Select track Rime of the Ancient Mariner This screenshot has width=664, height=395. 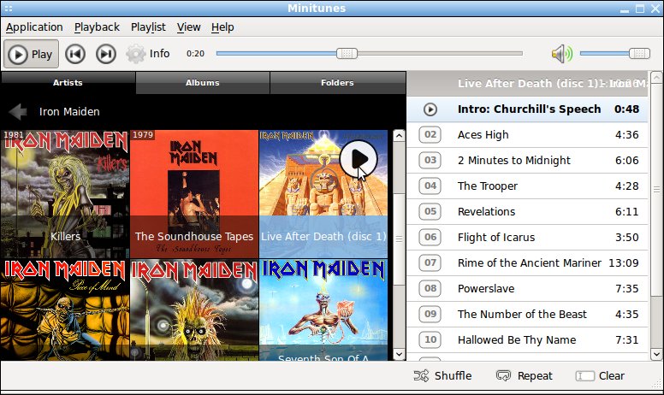pyautogui.click(x=527, y=263)
